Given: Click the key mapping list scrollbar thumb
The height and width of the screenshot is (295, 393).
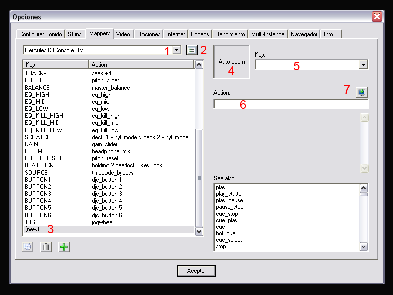Looking at the screenshot, I should pos(199,178).
